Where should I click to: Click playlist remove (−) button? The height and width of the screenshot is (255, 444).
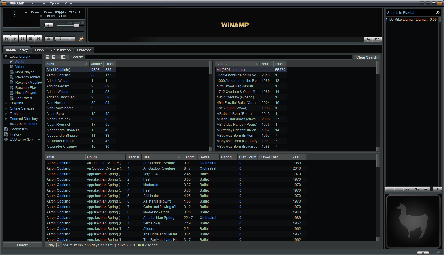(x=399, y=189)
